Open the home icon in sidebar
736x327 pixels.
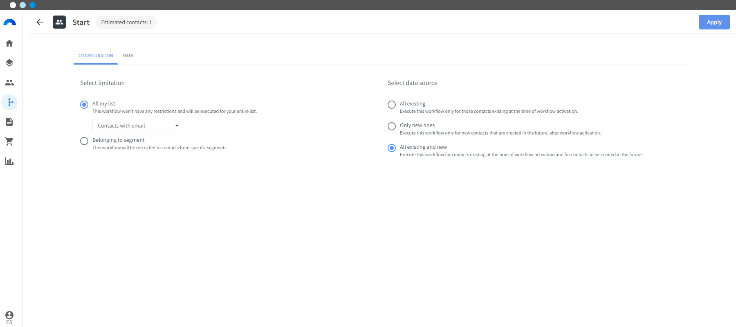point(9,43)
